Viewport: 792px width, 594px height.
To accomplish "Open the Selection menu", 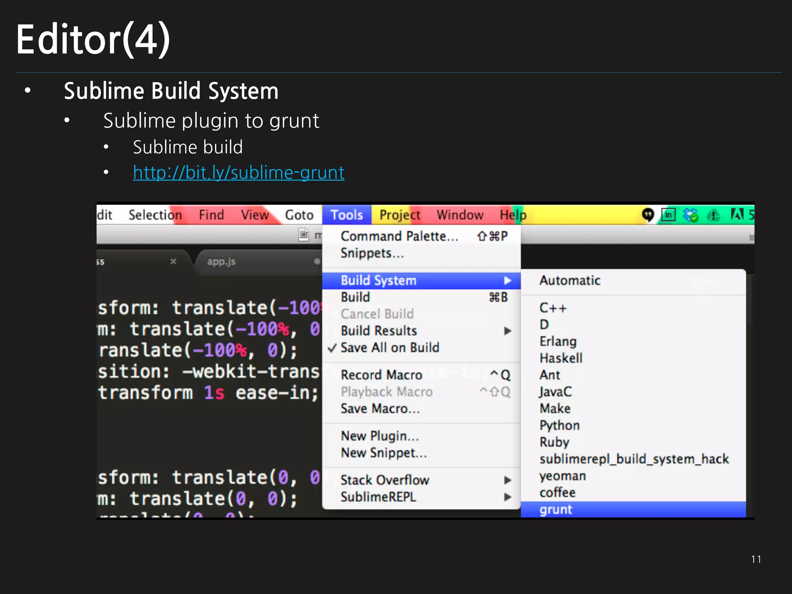I will (x=155, y=215).
